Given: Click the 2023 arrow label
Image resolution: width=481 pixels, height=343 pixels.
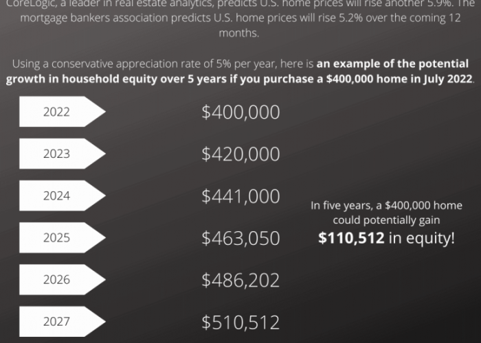Looking at the screenshot, I should (x=63, y=154).
